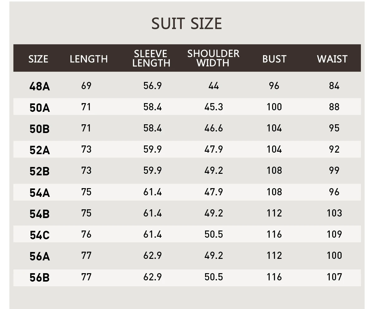Select the 56A size label
This screenshot has width=374, height=309.
(40, 256)
